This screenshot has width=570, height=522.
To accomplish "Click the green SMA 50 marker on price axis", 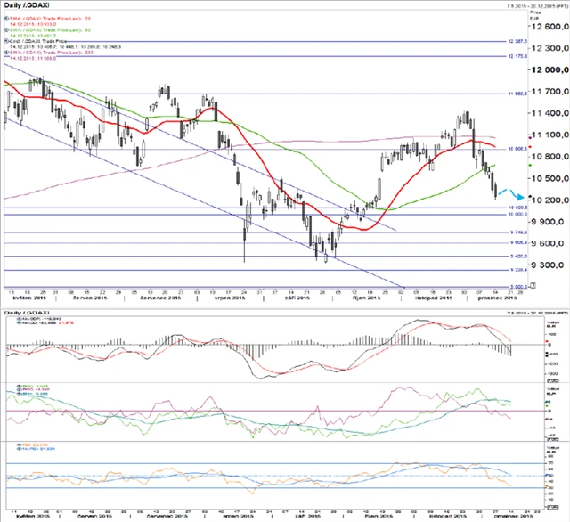I will [530, 166].
